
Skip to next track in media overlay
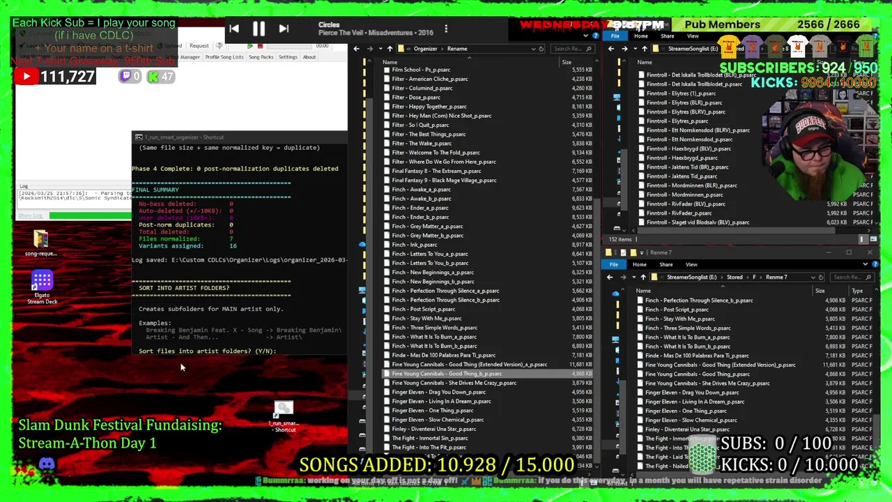284,29
